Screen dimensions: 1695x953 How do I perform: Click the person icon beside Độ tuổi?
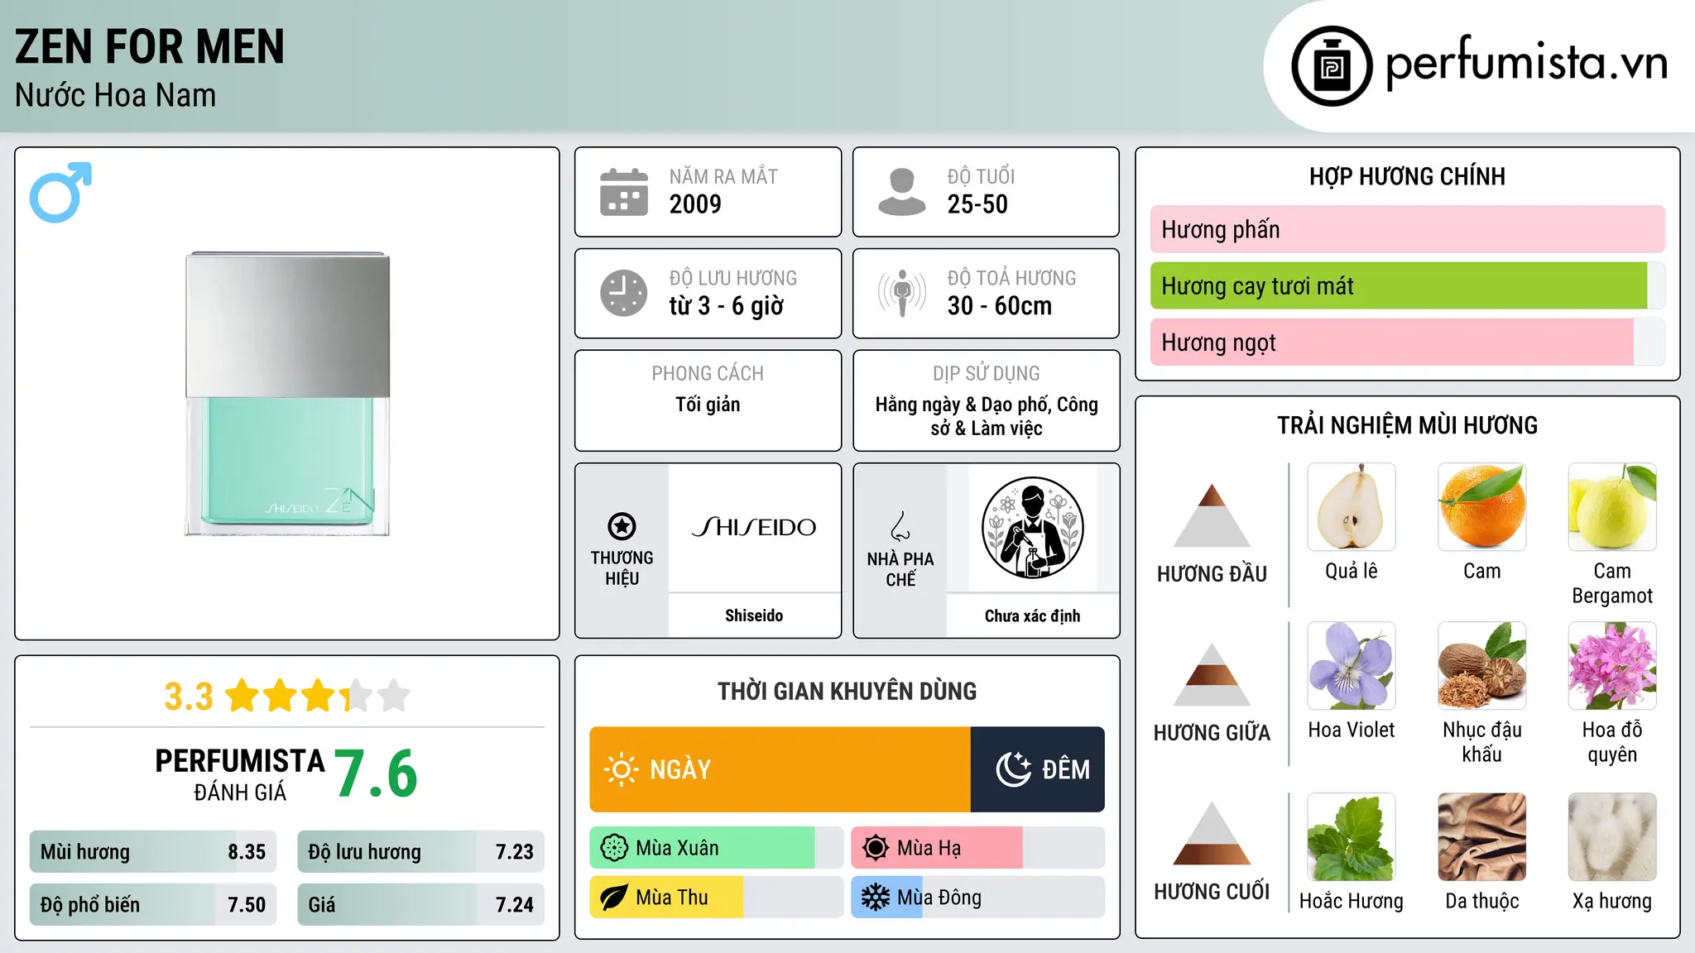[x=902, y=192]
